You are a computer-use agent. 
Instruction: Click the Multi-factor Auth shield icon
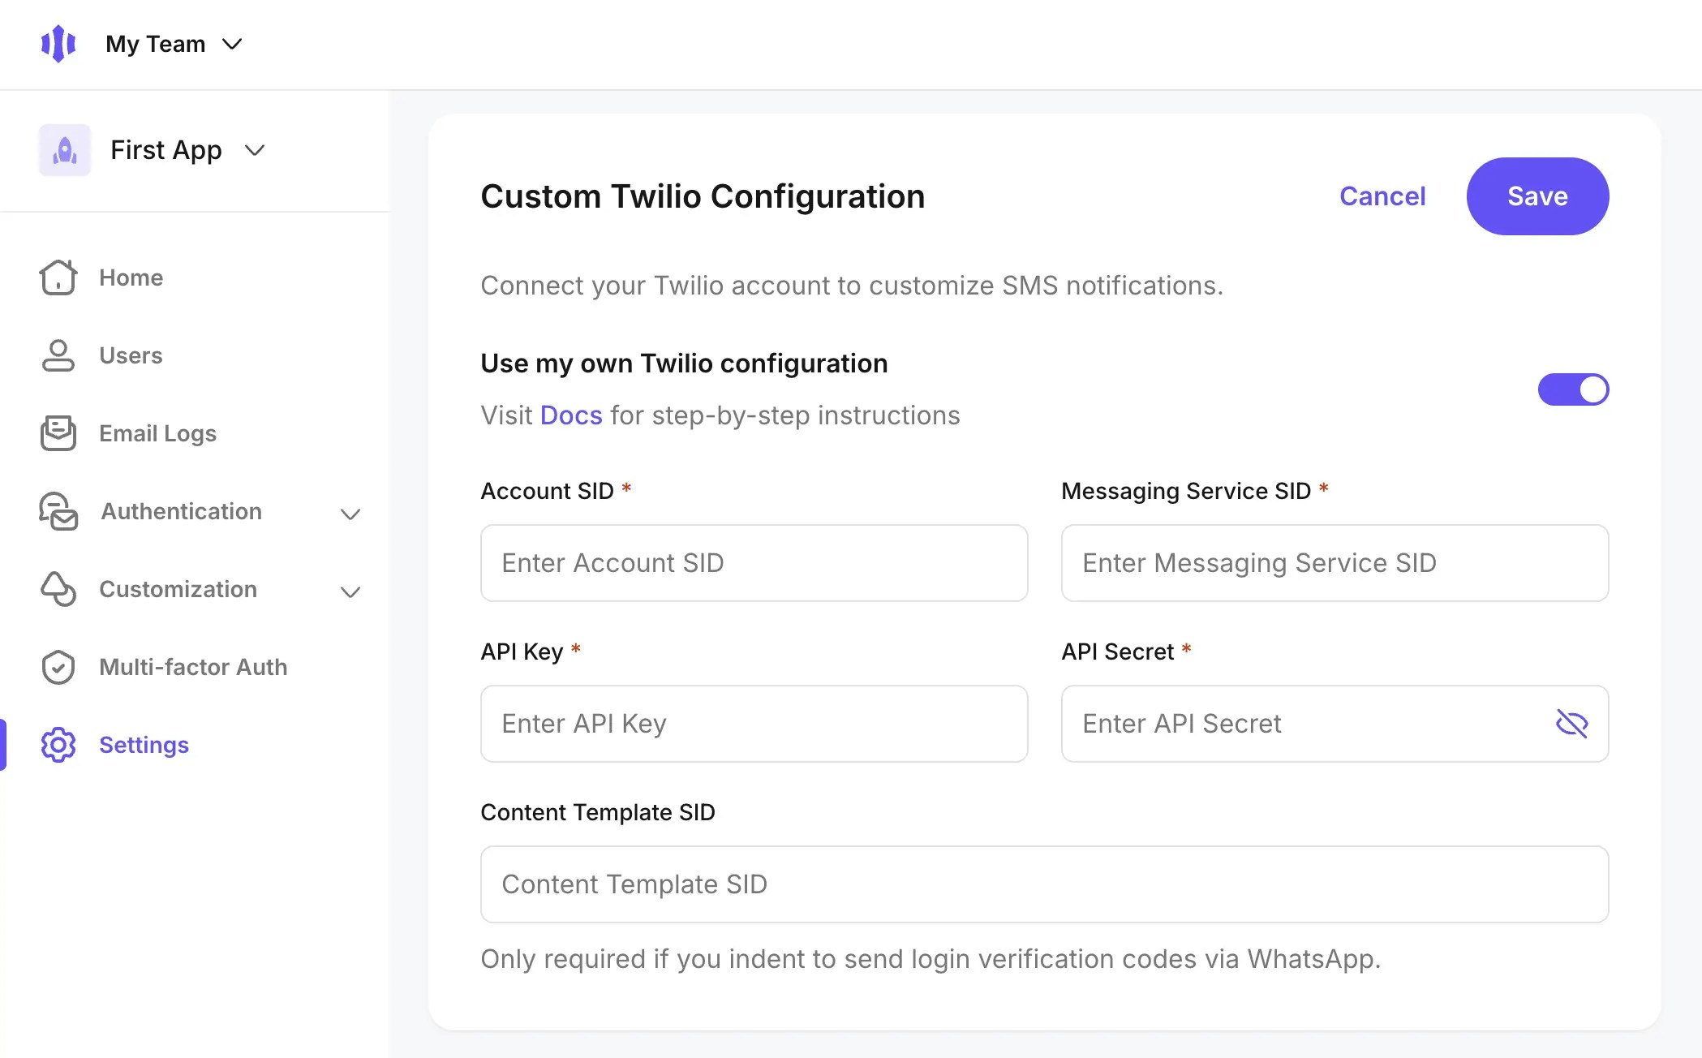58,667
